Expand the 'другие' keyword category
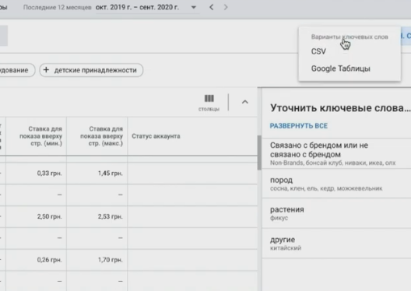Image resolution: width=411 pixels, height=291 pixels. [336, 243]
